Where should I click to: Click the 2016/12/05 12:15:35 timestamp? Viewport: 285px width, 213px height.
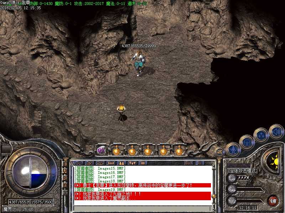point(21,8)
